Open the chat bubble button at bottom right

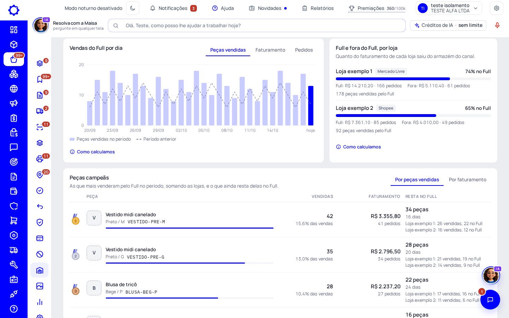[x=490, y=300]
